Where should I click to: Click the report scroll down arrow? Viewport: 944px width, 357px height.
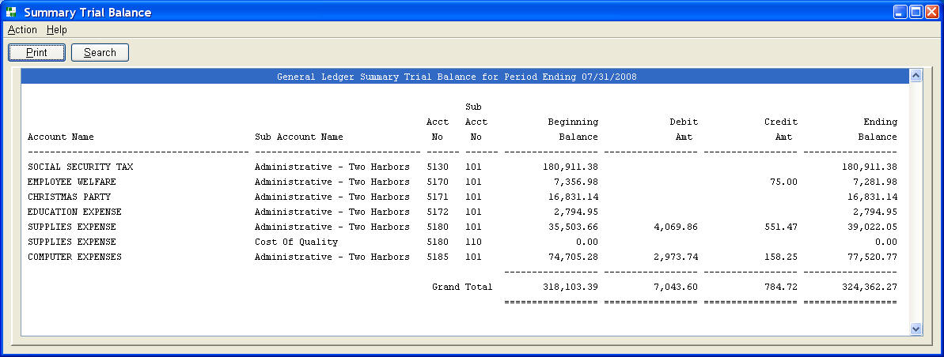click(x=916, y=329)
